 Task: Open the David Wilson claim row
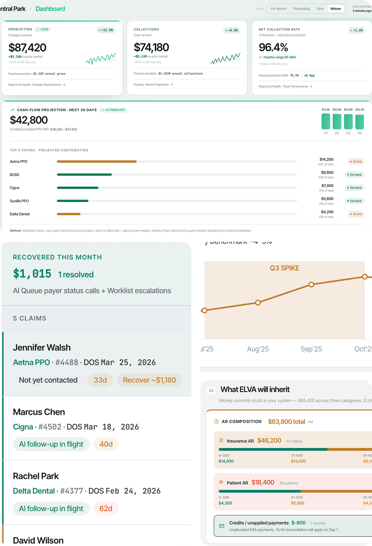click(97, 536)
